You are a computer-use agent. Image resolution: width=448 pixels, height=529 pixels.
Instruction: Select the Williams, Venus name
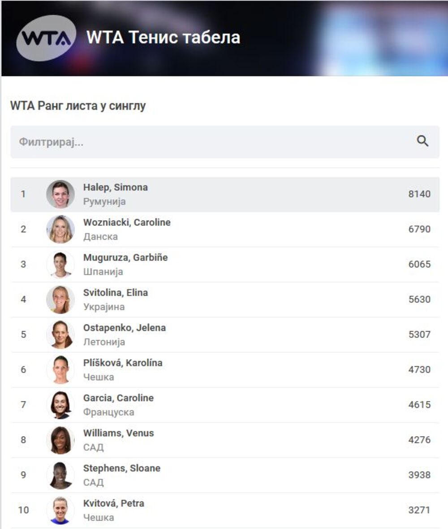118,433
